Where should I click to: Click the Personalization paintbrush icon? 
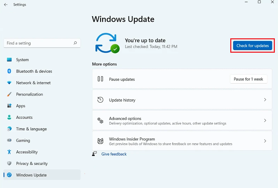(x=9, y=94)
